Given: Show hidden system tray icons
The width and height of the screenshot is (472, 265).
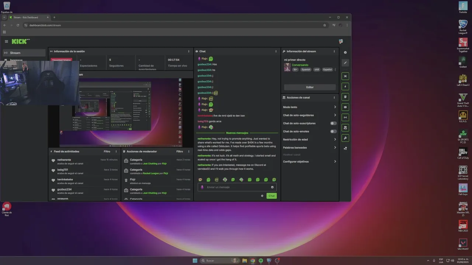Looking at the screenshot, I should click(x=428, y=261).
